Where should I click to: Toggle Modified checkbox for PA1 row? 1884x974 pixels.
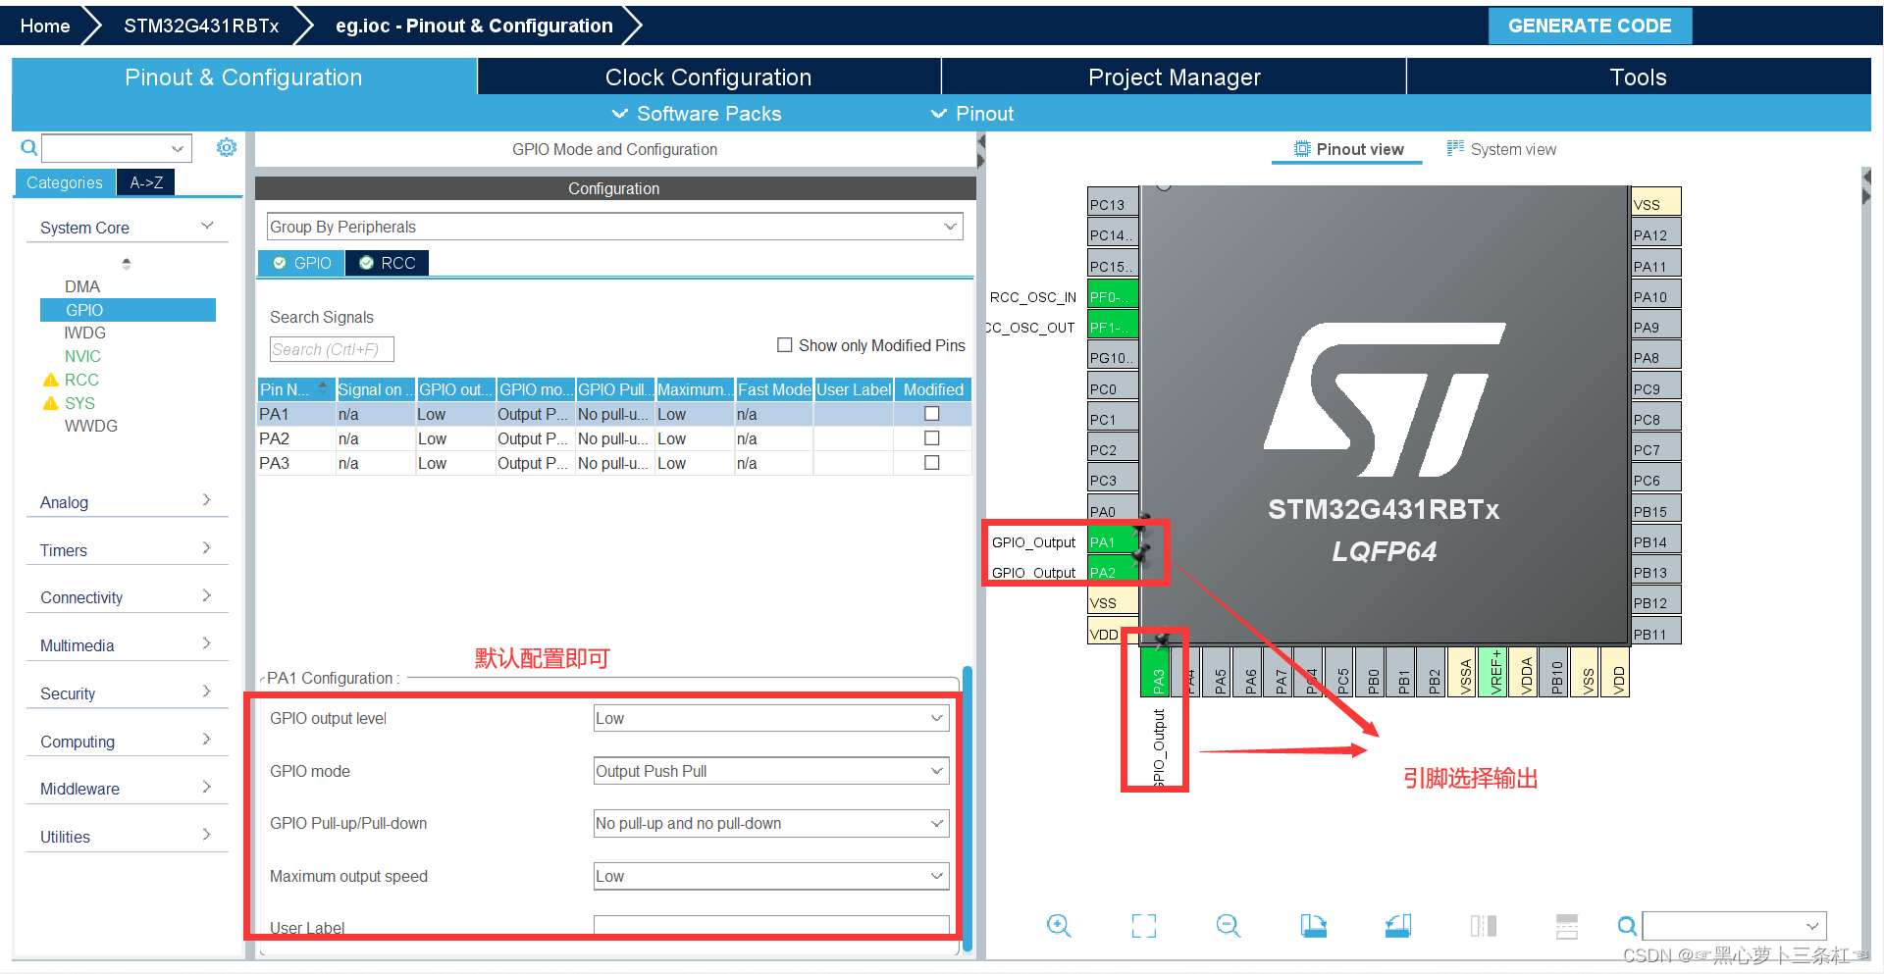[932, 414]
